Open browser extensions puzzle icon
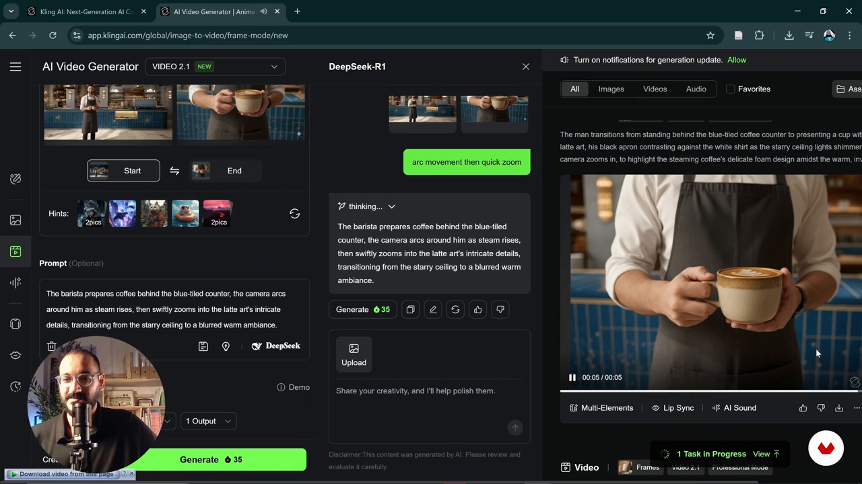862x484 pixels. tap(759, 35)
